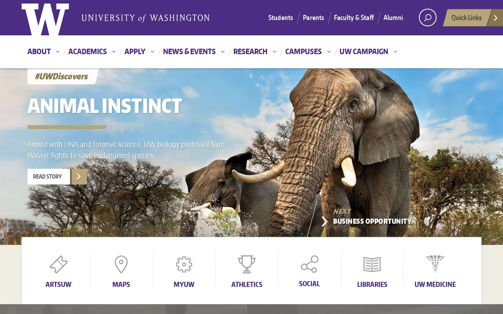Open the Research menu item
The image size is (503, 314).
pos(250,51)
